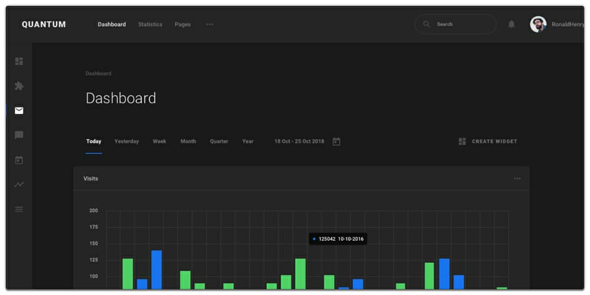Switch to the Month tab

point(188,142)
